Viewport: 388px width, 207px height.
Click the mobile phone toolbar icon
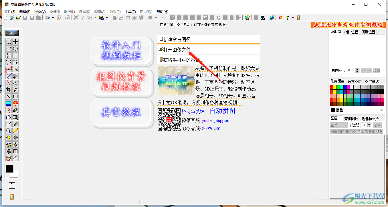(x=298, y=18)
